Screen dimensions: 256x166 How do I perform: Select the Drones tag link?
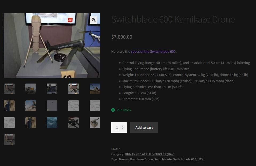pyautogui.click(x=124, y=159)
